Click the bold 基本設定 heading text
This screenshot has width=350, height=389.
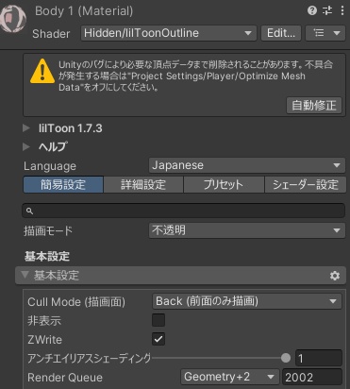[x=47, y=257]
